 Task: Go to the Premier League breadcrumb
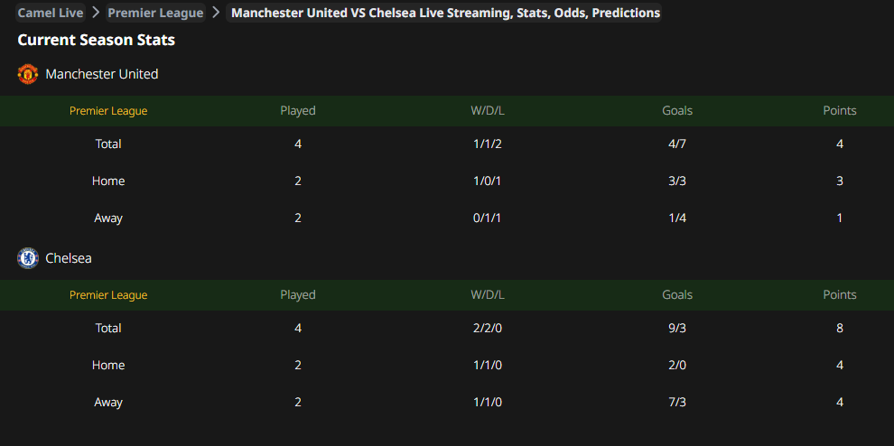pyautogui.click(x=155, y=13)
